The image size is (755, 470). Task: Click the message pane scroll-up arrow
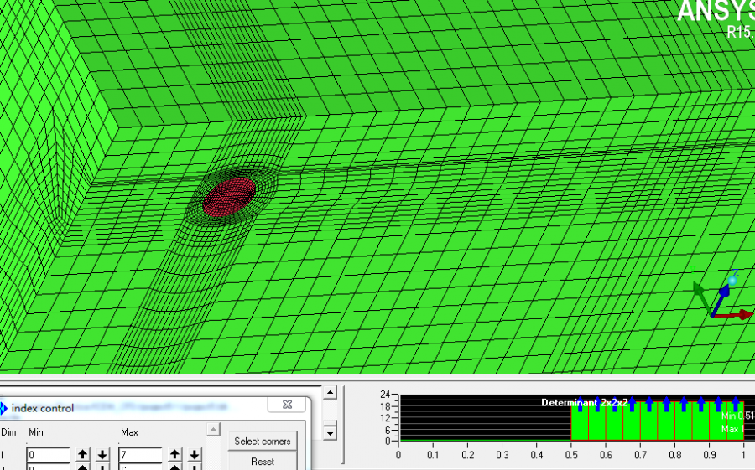click(x=330, y=393)
